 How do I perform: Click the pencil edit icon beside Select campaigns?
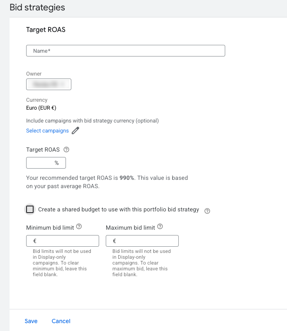coord(75,130)
